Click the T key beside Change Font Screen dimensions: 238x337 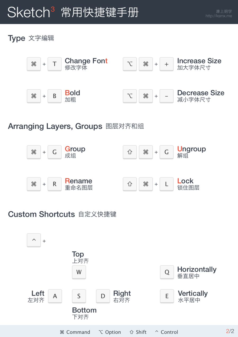click(x=54, y=64)
